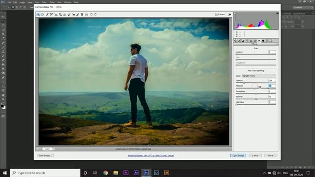Image resolution: width=315 pixels, height=177 pixels.
Task: Open the workflow options link below preview
Action: (151, 155)
